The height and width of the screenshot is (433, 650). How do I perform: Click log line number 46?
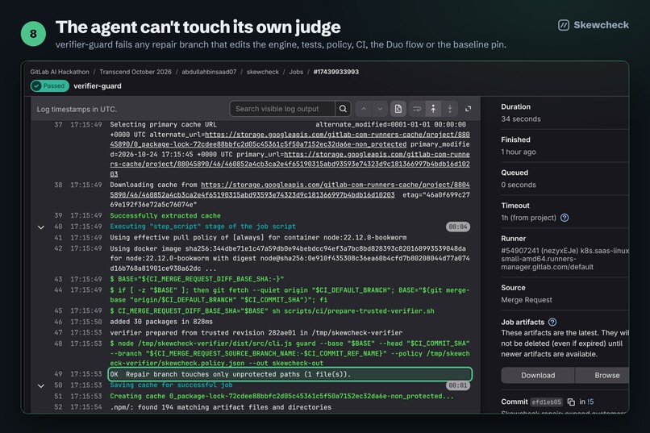[58, 322]
